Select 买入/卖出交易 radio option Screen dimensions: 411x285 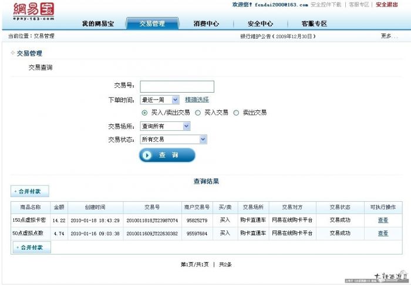[x=144, y=113]
